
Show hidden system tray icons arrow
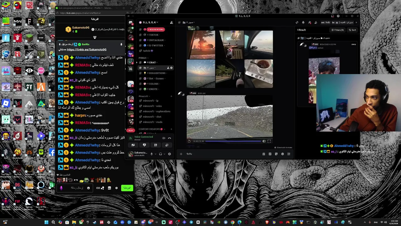(364, 222)
